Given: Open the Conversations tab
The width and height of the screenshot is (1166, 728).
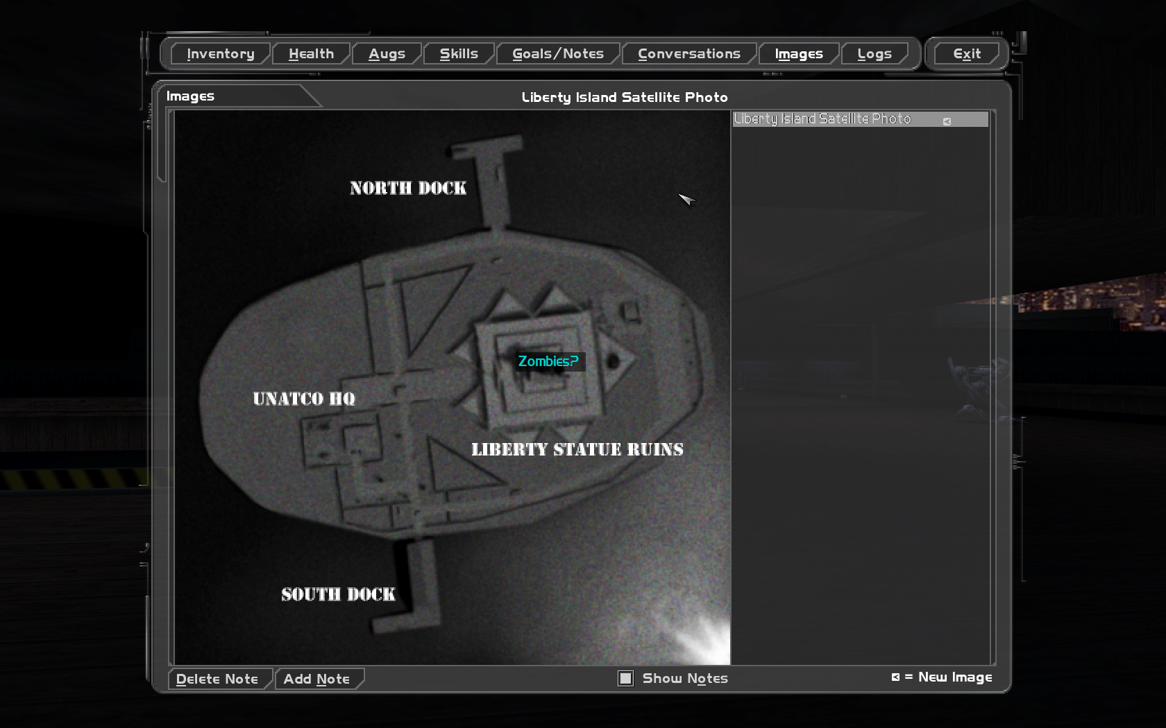Looking at the screenshot, I should [688, 54].
